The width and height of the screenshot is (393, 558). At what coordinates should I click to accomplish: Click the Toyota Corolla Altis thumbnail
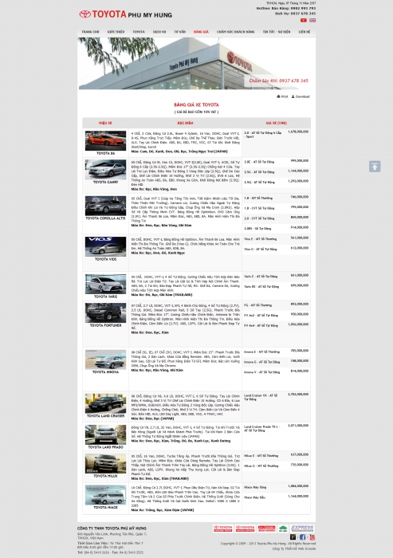(105, 206)
